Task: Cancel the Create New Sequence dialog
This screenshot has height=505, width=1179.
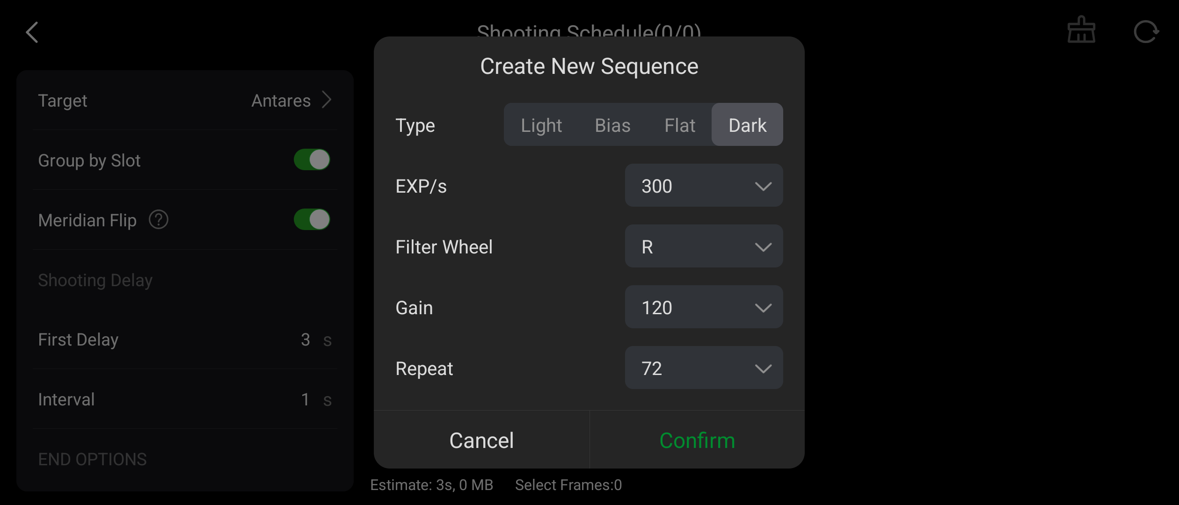Action: [481, 440]
